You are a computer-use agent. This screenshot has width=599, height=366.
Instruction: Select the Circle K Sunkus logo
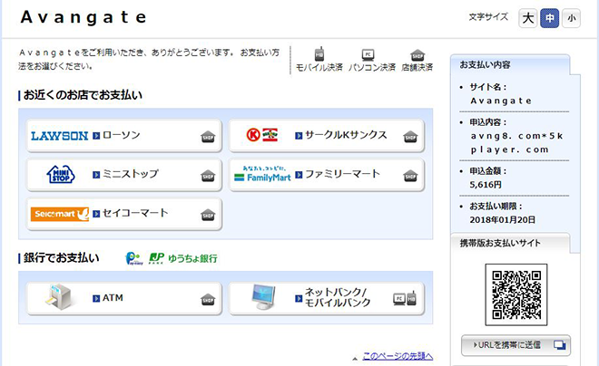(x=261, y=135)
